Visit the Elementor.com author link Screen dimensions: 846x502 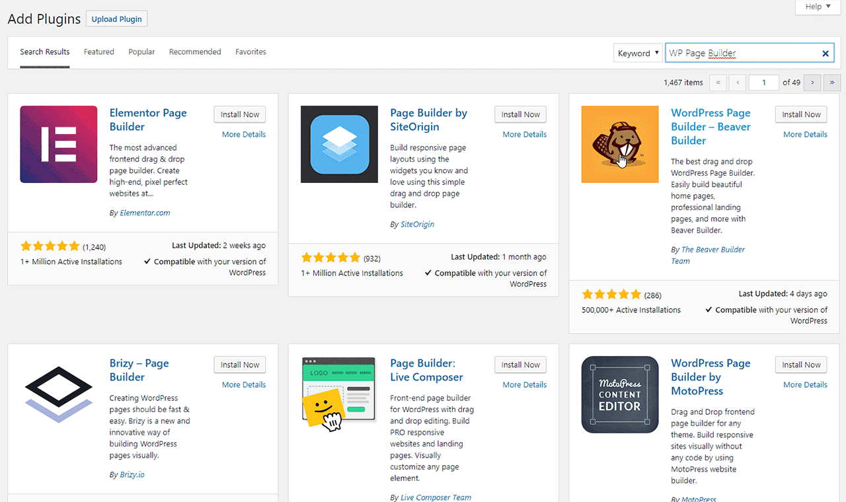tap(145, 213)
